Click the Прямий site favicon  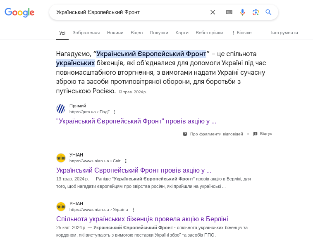pos(61,109)
